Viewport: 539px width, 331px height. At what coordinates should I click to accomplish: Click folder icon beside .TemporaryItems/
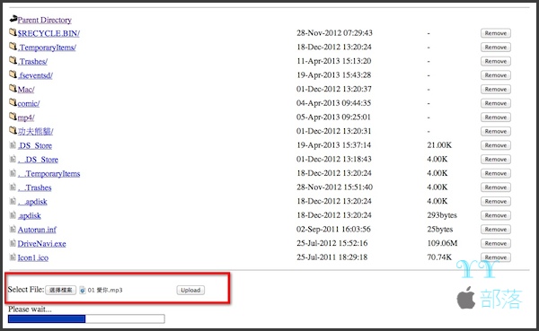(13, 47)
